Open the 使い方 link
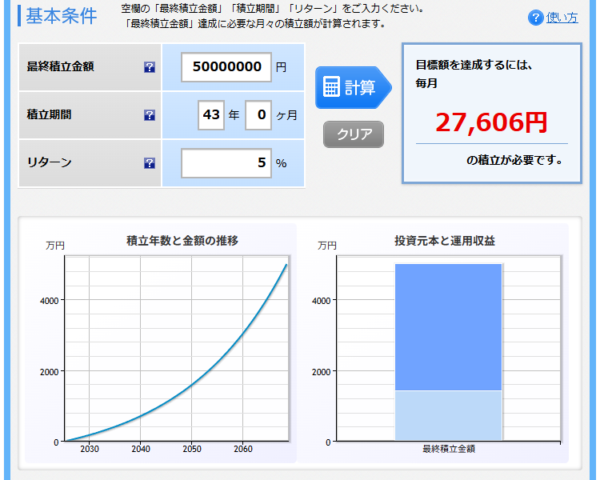 click(x=562, y=18)
